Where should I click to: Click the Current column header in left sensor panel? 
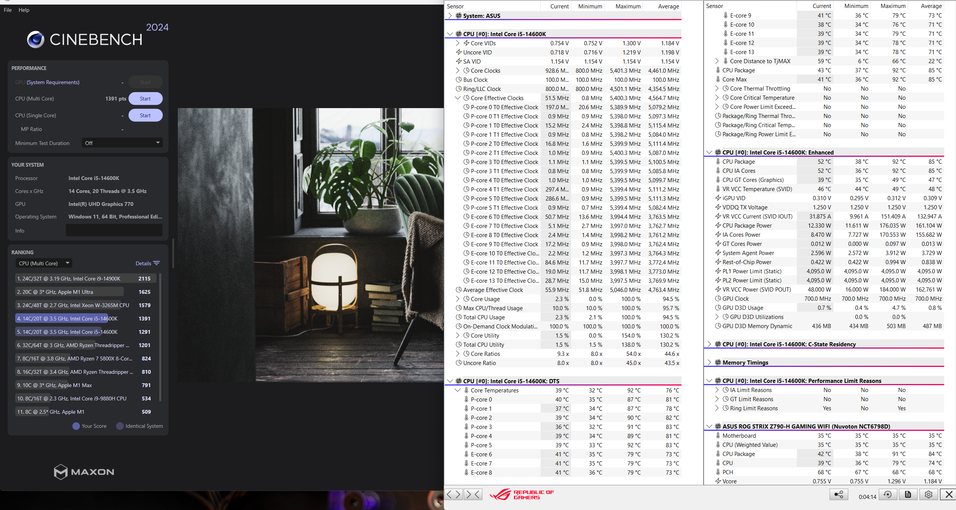pos(559,6)
